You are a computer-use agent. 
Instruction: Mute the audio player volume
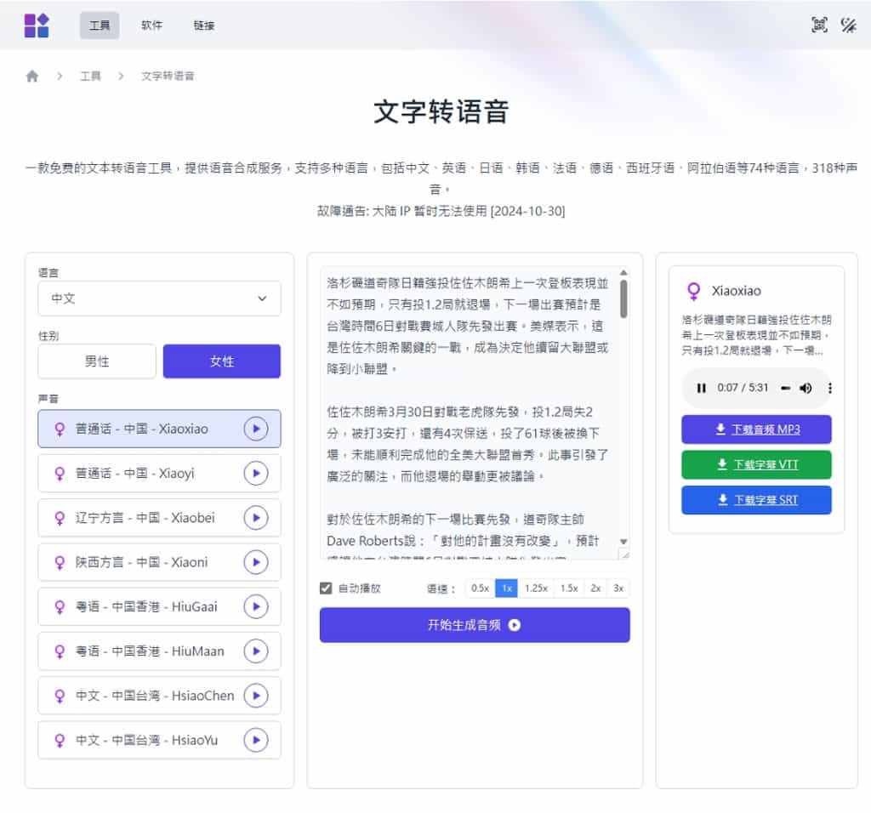pyautogui.click(x=805, y=388)
